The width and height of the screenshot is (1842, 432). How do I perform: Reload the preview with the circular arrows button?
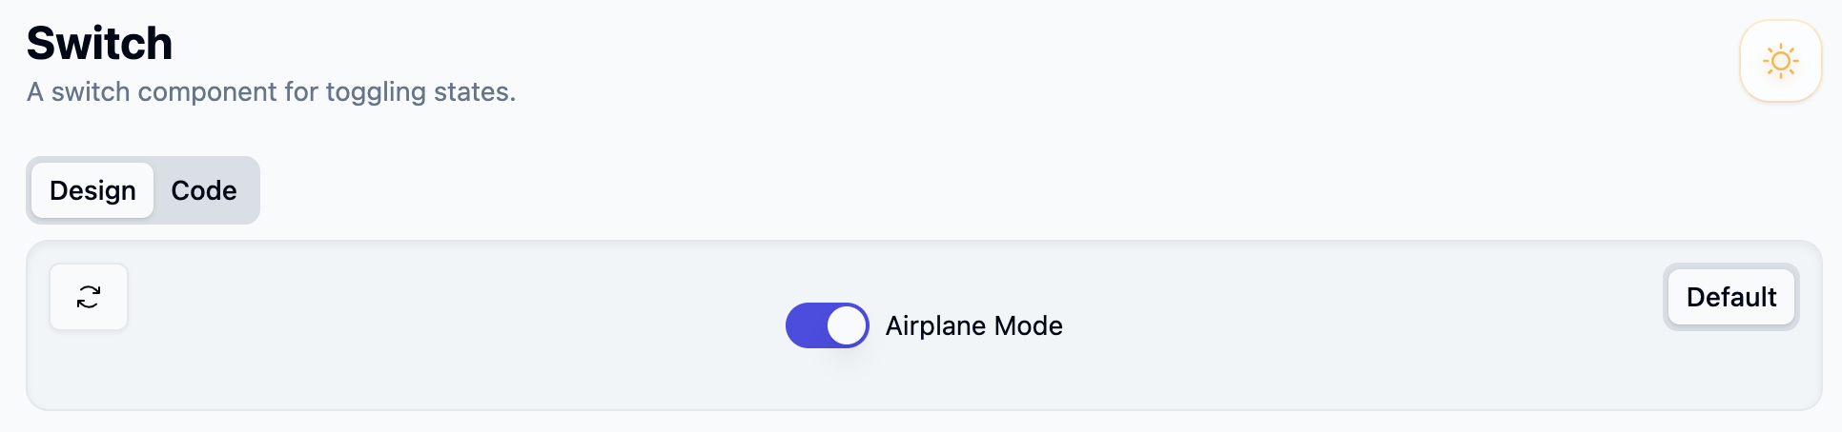(x=89, y=297)
